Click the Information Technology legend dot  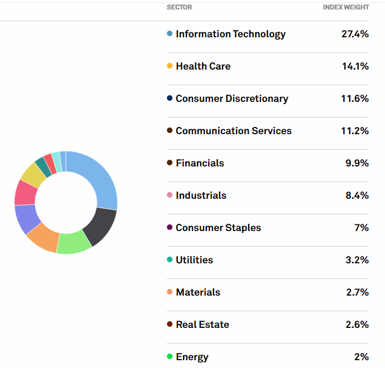click(170, 34)
